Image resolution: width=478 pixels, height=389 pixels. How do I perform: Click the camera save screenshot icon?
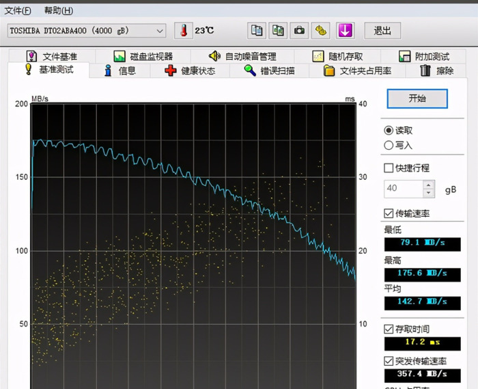299,30
